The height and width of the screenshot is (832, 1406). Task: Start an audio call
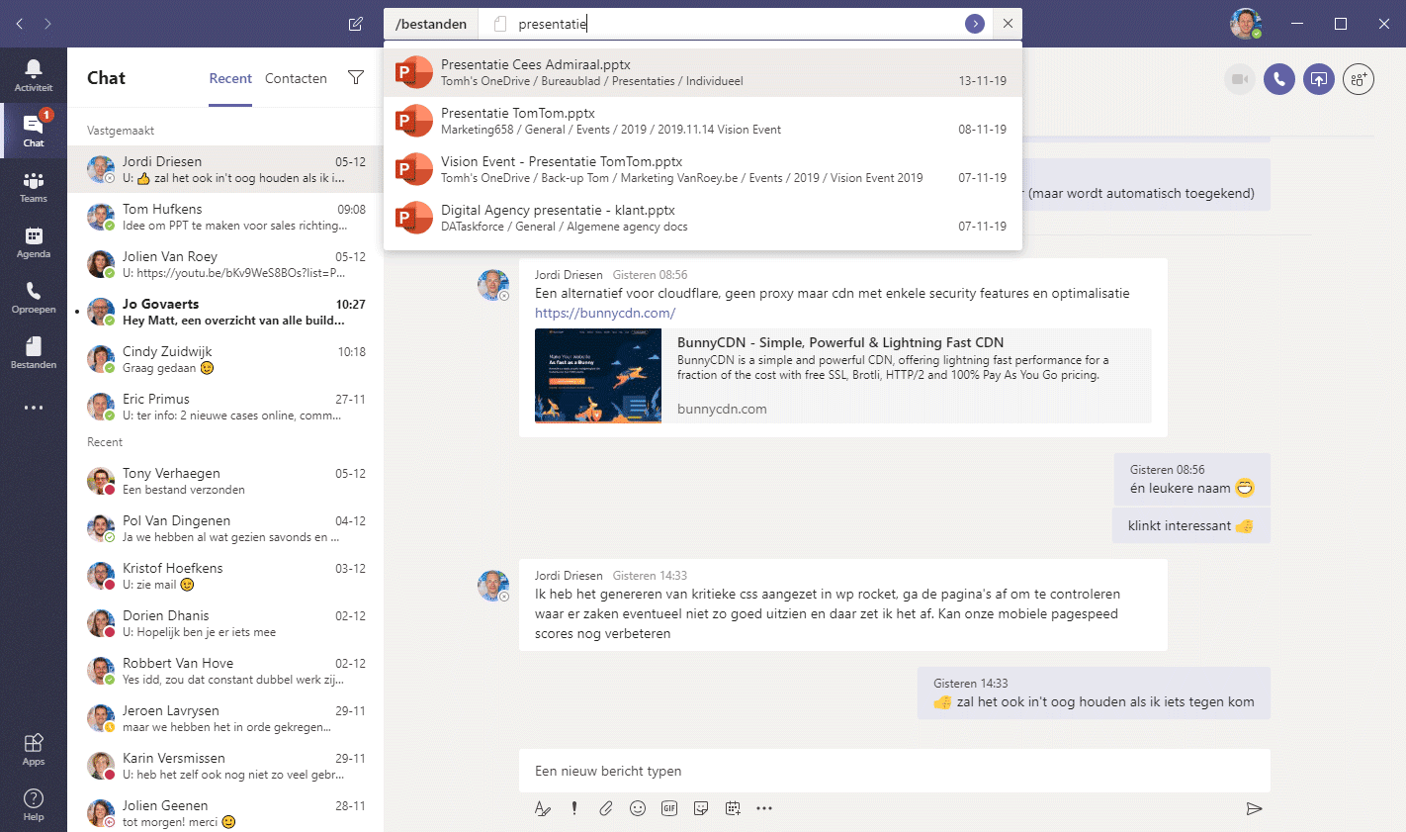[1279, 79]
